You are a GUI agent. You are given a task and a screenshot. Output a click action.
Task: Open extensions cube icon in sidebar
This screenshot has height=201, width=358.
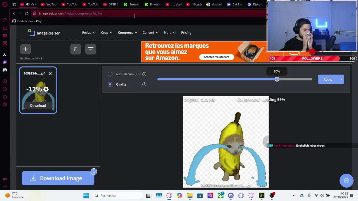[x=5, y=97]
